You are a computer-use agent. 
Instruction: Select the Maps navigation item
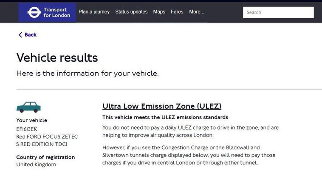[x=159, y=12]
